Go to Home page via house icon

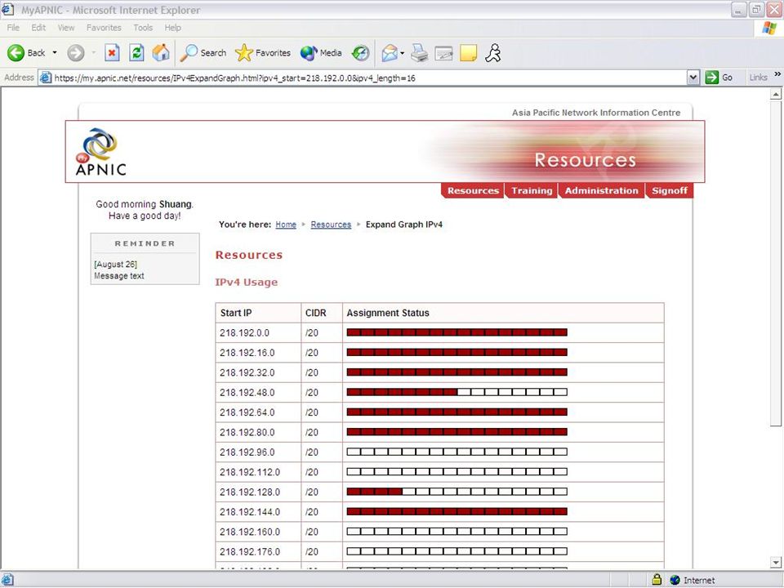161,52
